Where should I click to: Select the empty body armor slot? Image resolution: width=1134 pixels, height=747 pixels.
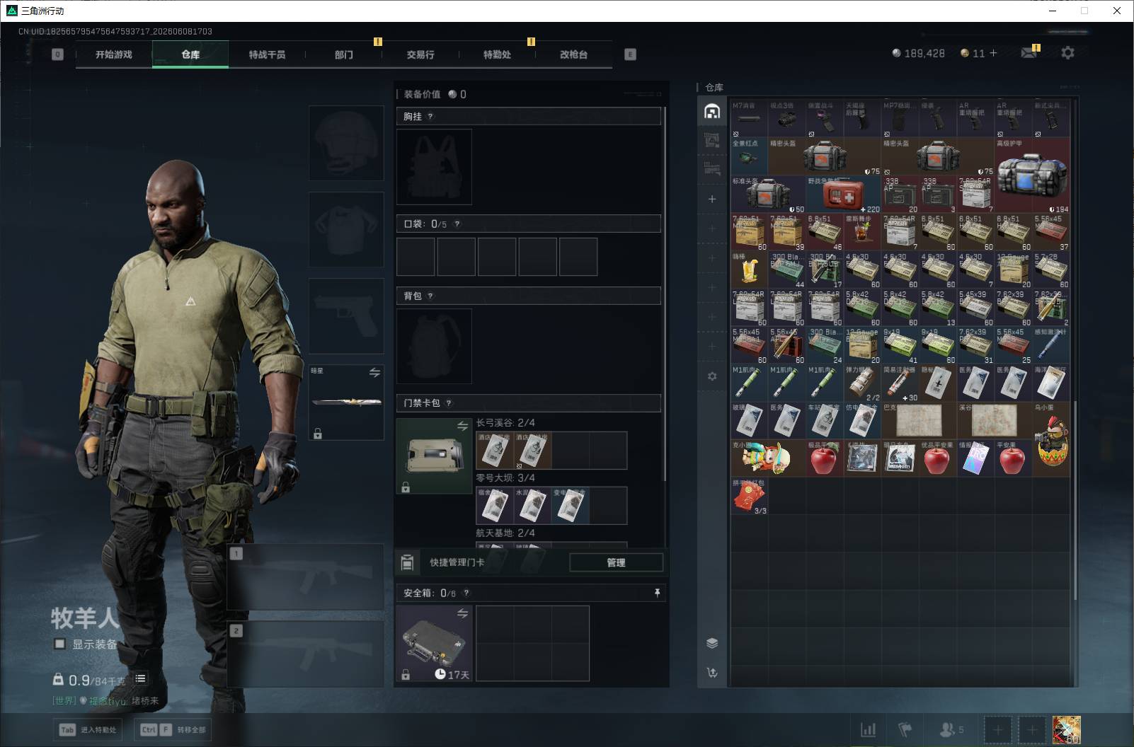pos(346,229)
